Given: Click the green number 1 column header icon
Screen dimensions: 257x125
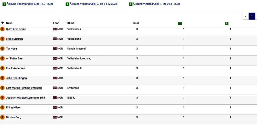Looking at the screenshot, I should click(x=180, y=23).
